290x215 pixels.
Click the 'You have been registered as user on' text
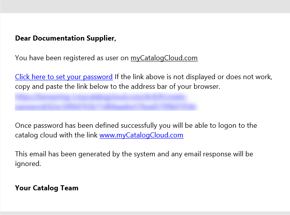click(x=72, y=58)
